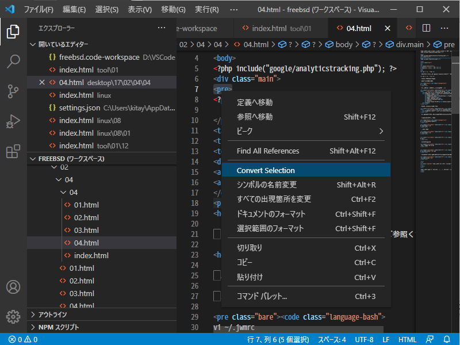Choose Convert Selection from the context menu
460x345 pixels.
point(306,170)
